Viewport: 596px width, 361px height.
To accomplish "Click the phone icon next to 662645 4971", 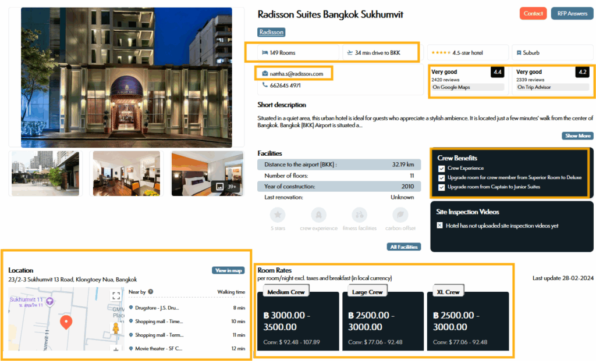I will tap(265, 85).
